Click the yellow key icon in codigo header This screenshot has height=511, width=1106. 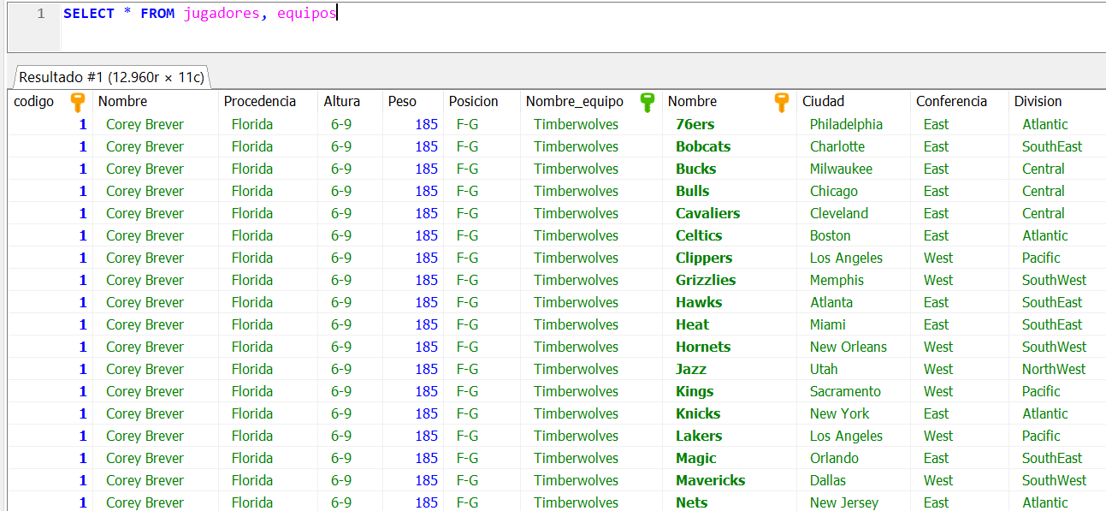pyautogui.click(x=78, y=102)
